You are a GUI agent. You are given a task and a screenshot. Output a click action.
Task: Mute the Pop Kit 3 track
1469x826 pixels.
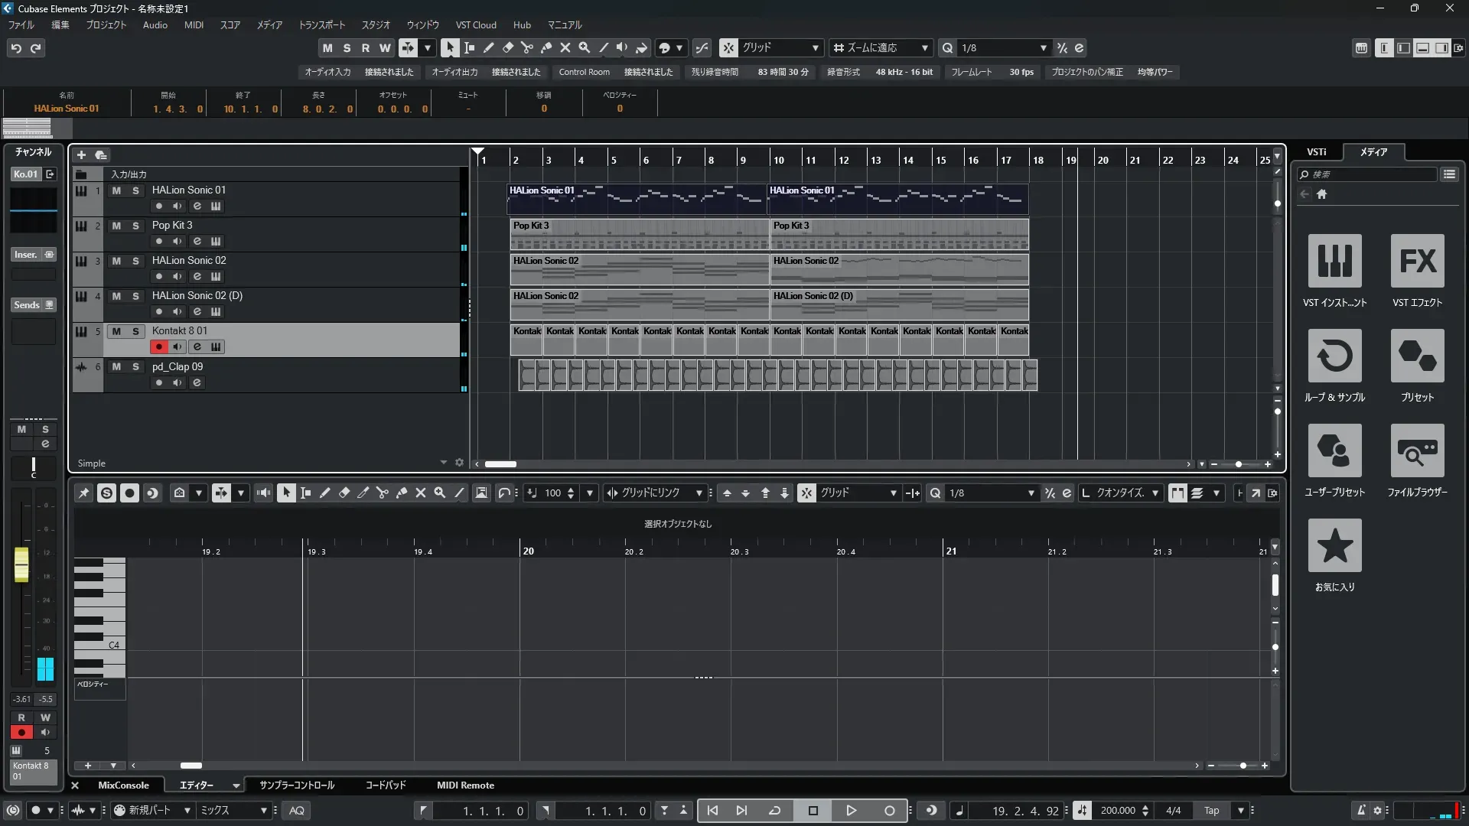(116, 226)
